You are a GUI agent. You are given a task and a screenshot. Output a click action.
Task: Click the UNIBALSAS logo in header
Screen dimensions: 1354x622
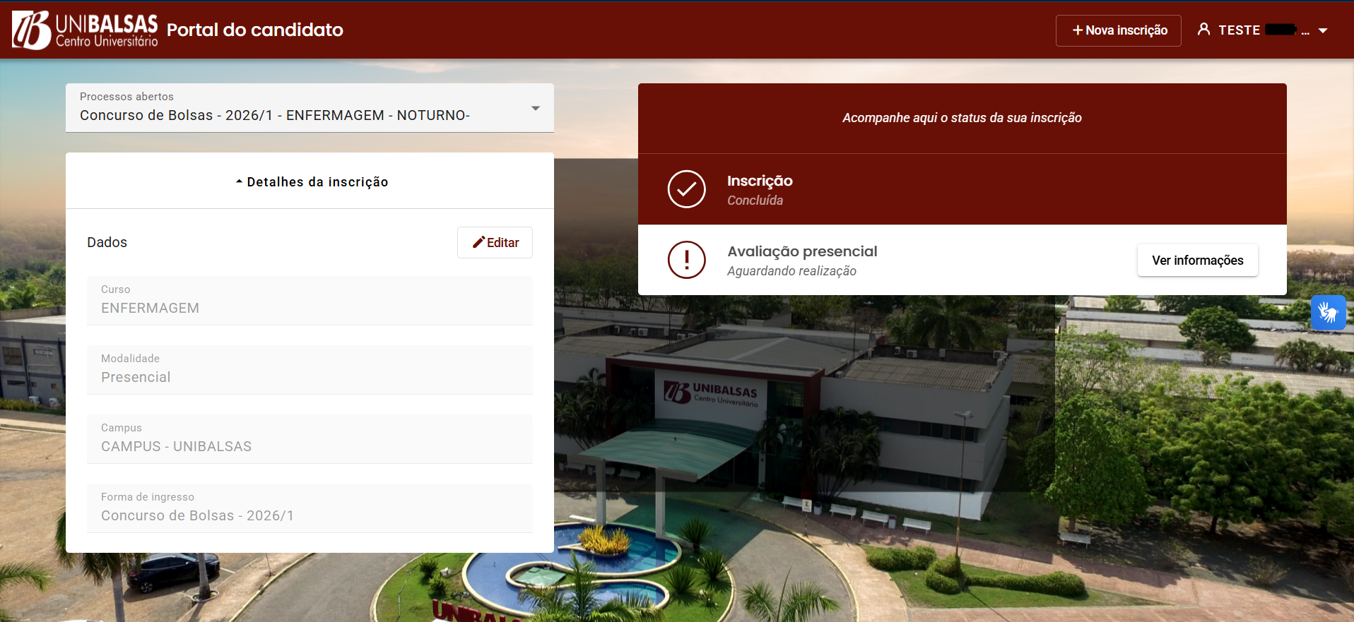pos(85,30)
